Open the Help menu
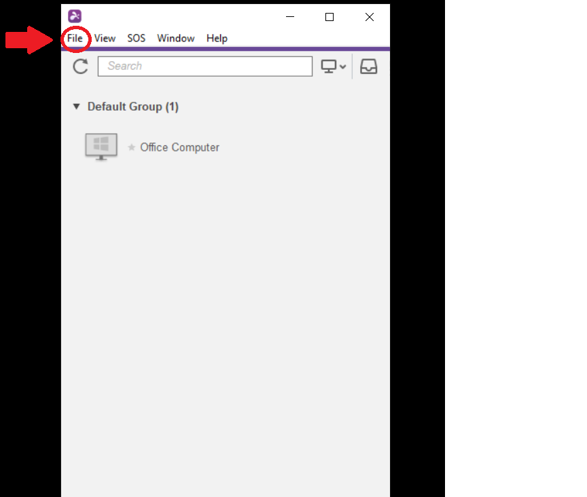587x497 pixels. pos(217,38)
